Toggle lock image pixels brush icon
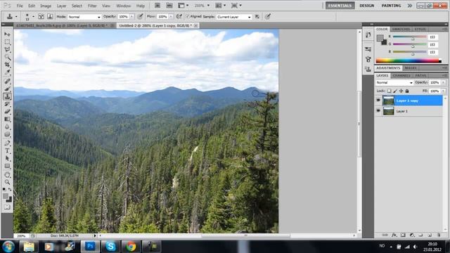Image resolution: width=450 pixels, height=253 pixels. 395,91
